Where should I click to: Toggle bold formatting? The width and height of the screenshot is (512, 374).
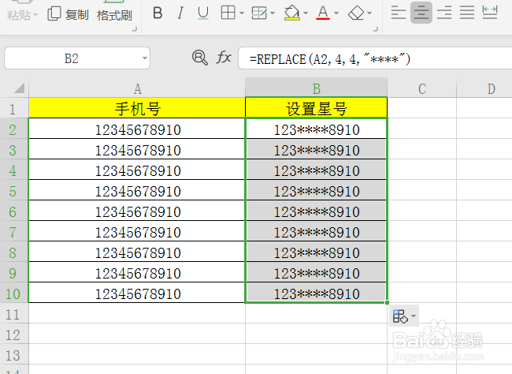click(158, 13)
